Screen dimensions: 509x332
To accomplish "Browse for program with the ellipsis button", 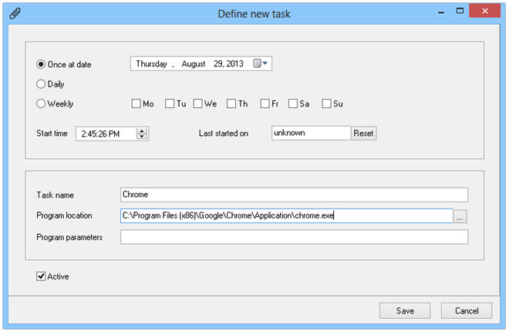I will [x=460, y=216].
